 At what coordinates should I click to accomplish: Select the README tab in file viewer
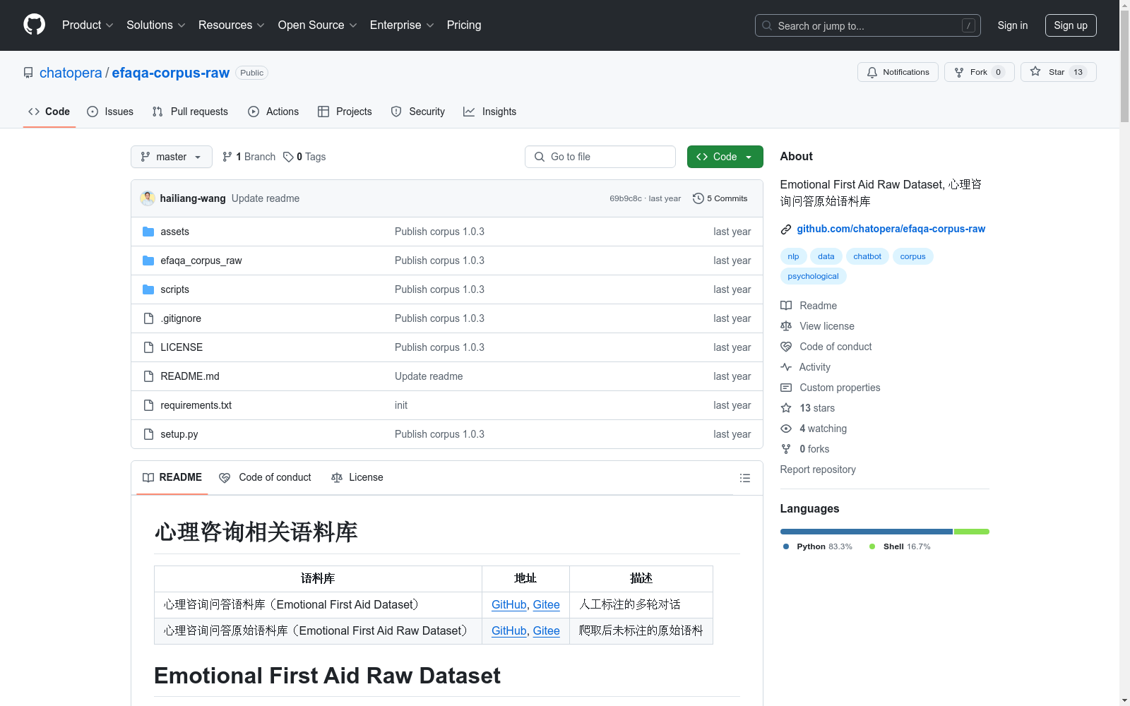(172, 478)
